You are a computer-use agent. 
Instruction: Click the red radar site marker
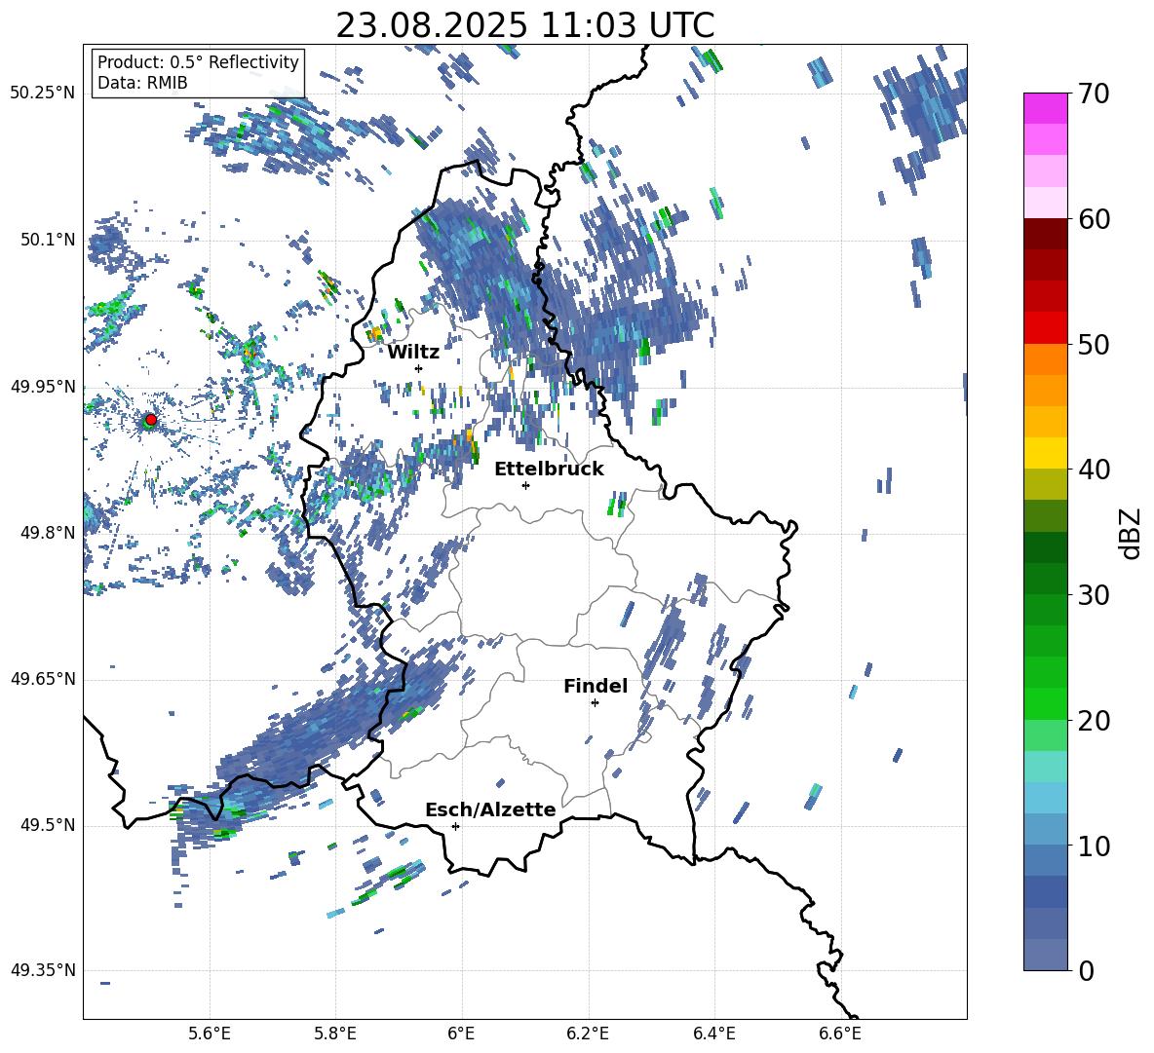coord(151,420)
